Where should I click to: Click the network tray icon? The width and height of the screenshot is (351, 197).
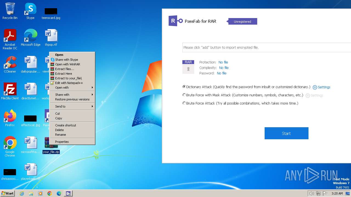pyautogui.click(x=318, y=193)
